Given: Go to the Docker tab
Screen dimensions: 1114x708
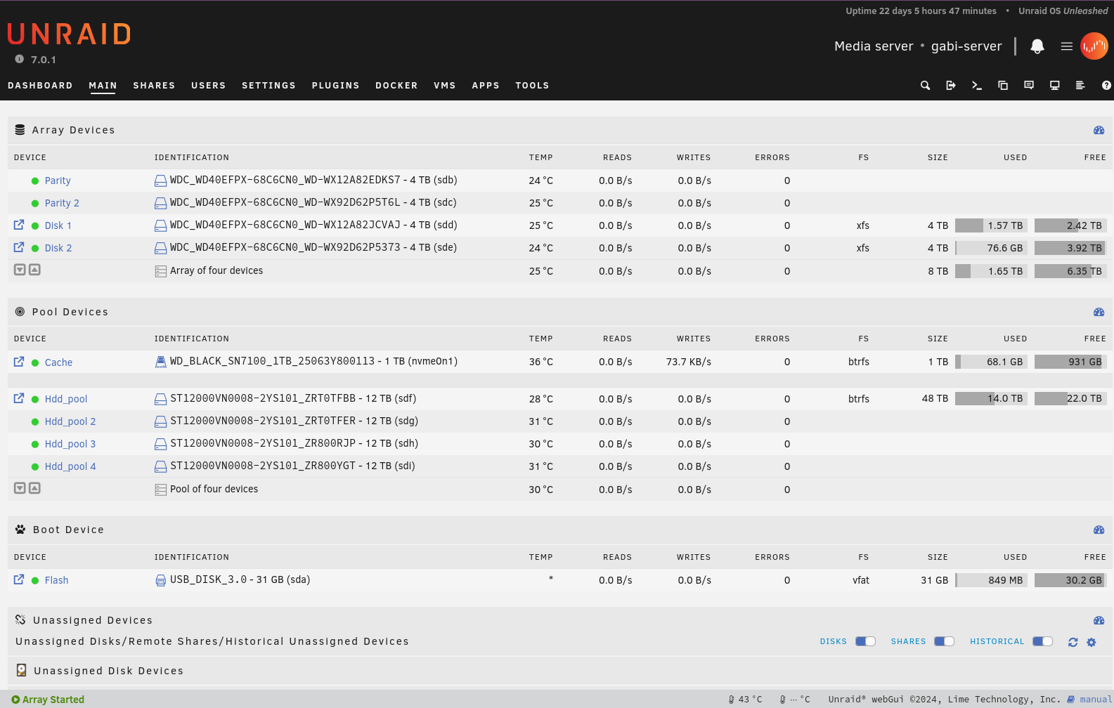Looking at the screenshot, I should point(396,86).
